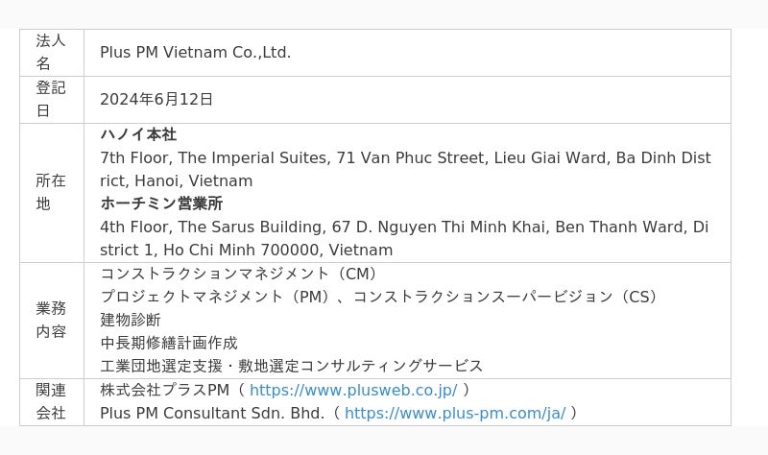Click the ホーチミン営業所 heading
Viewport: 768px width, 455px height.
161,204
